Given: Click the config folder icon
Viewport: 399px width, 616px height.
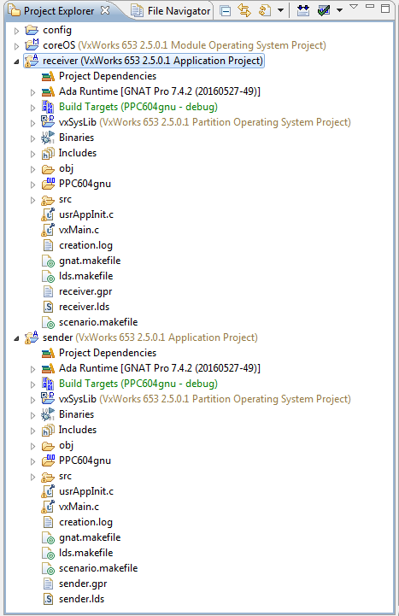Looking at the screenshot, I should 32,30.
